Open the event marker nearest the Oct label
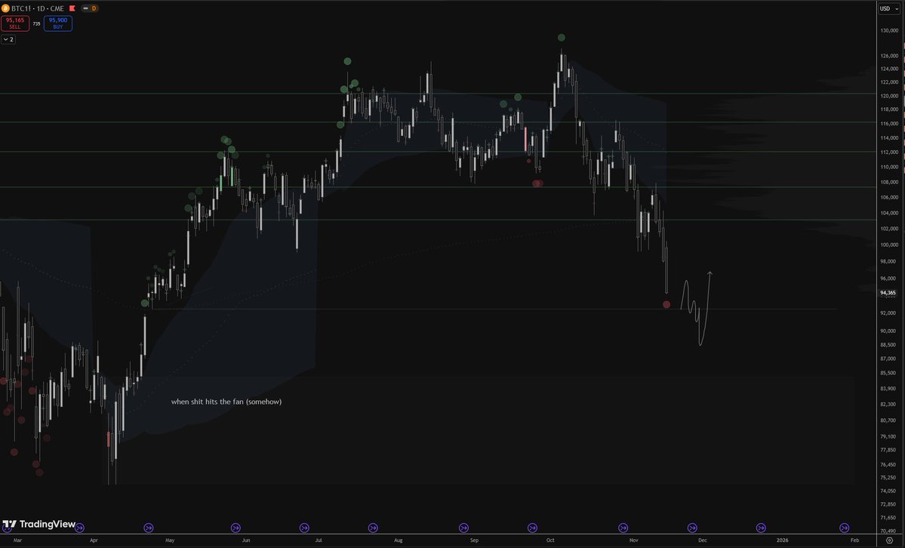905x548 pixels. pos(532,528)
